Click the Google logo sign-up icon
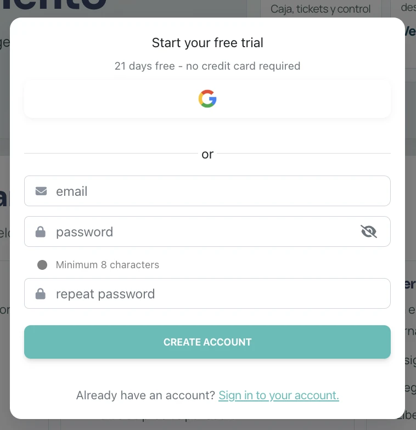Image resolution: width=416 pixels, height=430 pixels. [x=207, y=99]
